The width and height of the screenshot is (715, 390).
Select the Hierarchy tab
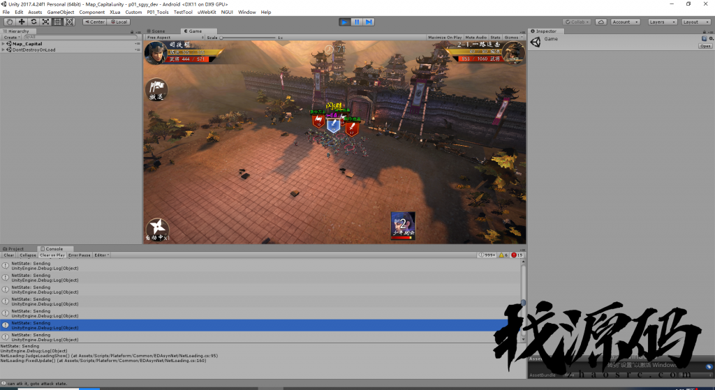tap(17, 31)
